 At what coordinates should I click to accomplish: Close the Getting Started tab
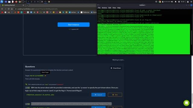click(x=23, y=5)
